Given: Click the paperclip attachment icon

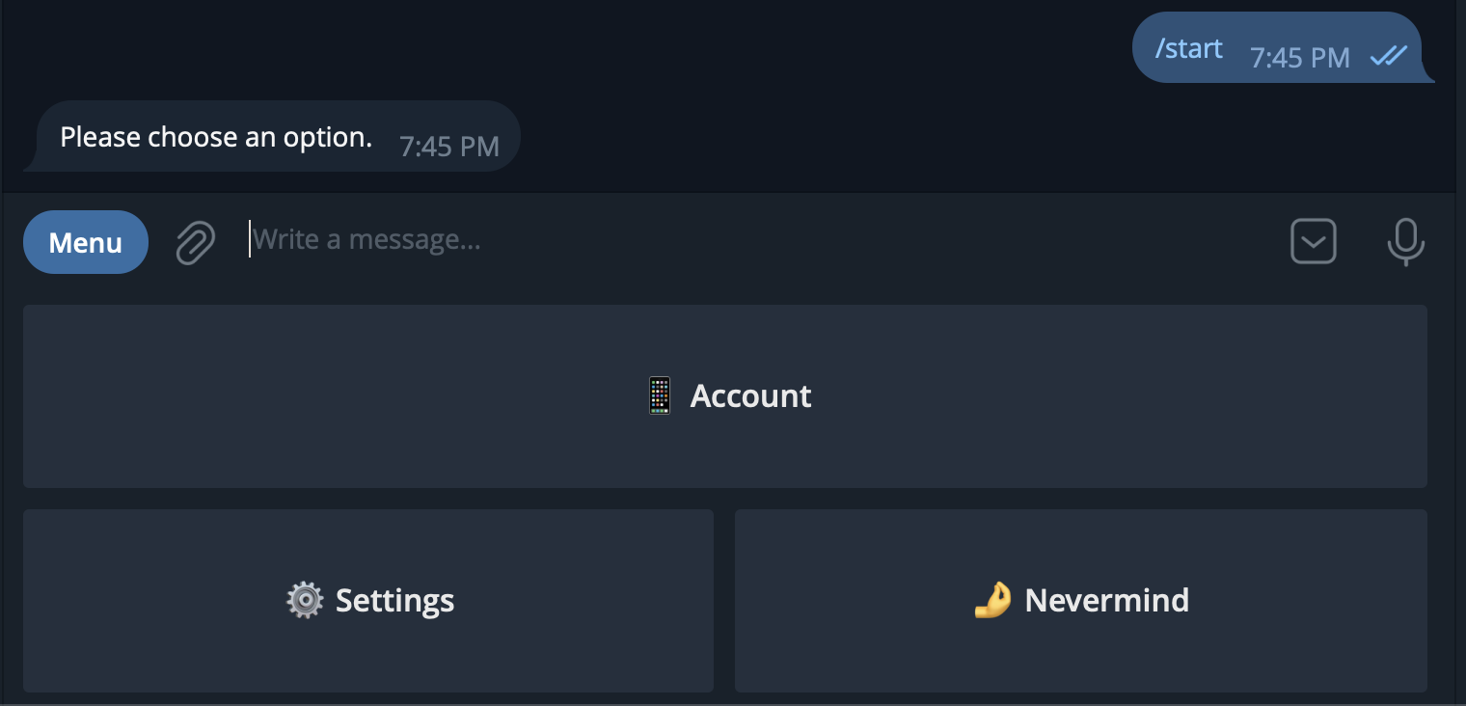Looking at the screenshot, I should coord(195,241).
